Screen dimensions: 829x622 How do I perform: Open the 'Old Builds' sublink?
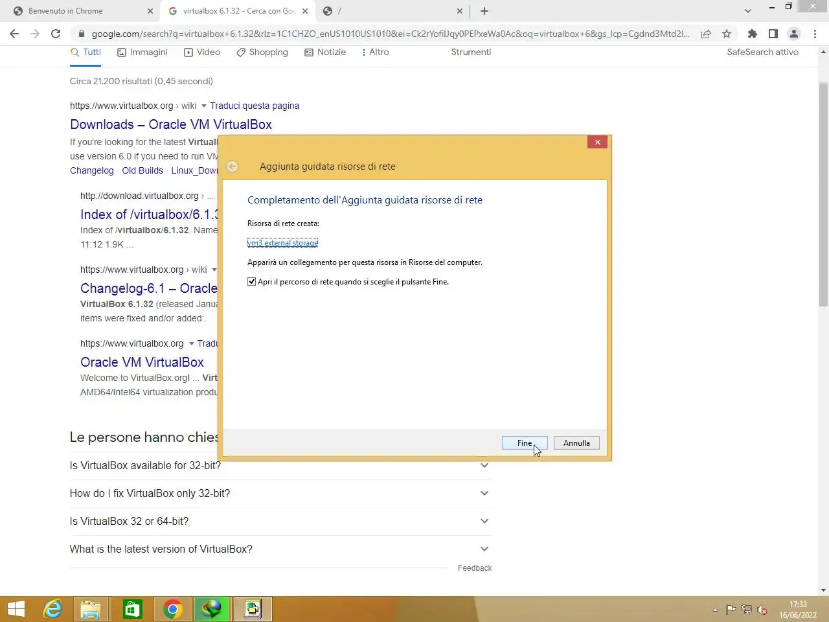coord(142,170)
